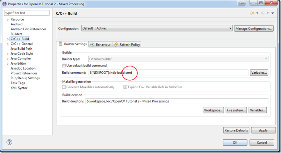Image resolution: width=281 pixels, height=153 pixels.
Task: Open back history dropdown arrow
Action: click(x=257, y=13)
